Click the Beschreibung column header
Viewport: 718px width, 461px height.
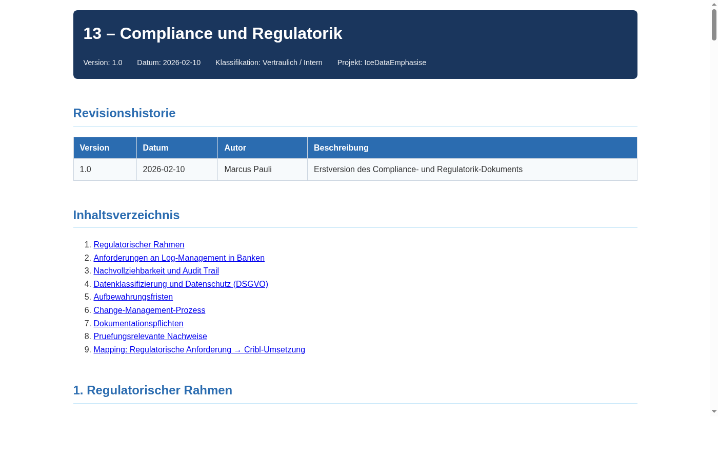[341, 148]
